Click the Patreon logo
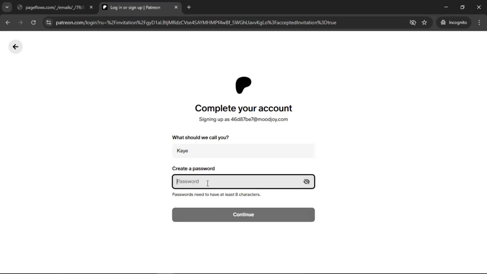The width and height of the screenshot is (487, 274). click(x=243, y=85)
